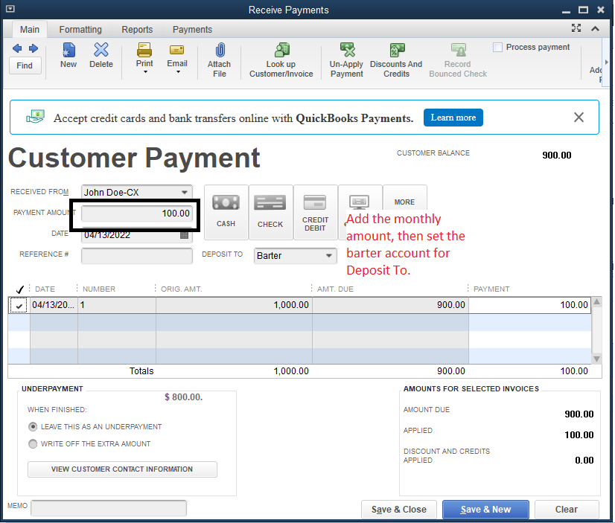Click the Clear button
The width and height of the screenshot is (615, 523).
coord(567,510)
